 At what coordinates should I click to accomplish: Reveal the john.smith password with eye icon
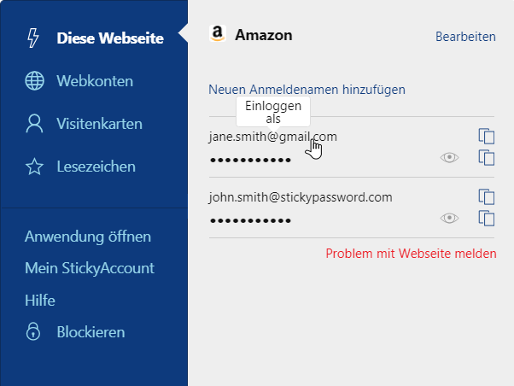pos(449,218)
